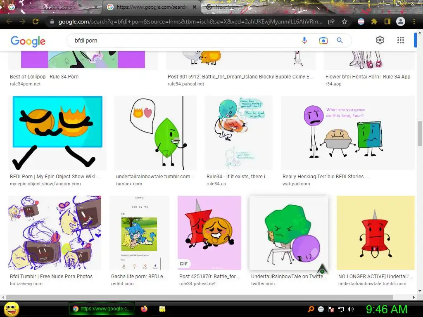Open the Really Hecking Terrible BFDI Stories result
The image size is (423, 317).
[x=326, y=177]
